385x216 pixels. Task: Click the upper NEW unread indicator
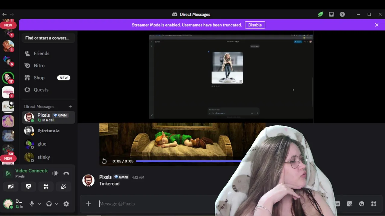pos(8,25)
